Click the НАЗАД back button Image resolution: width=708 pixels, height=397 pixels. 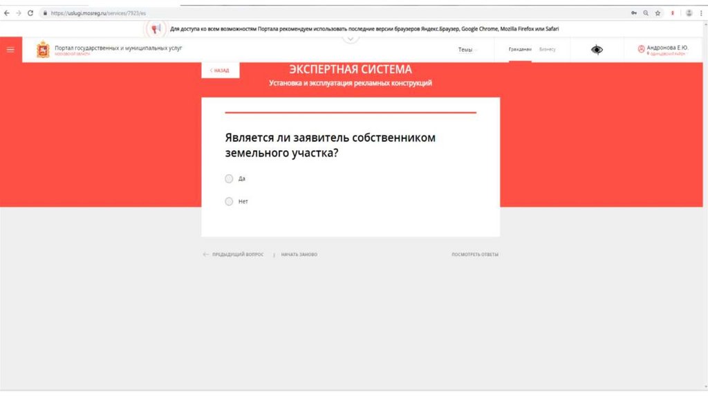point(220,71)
